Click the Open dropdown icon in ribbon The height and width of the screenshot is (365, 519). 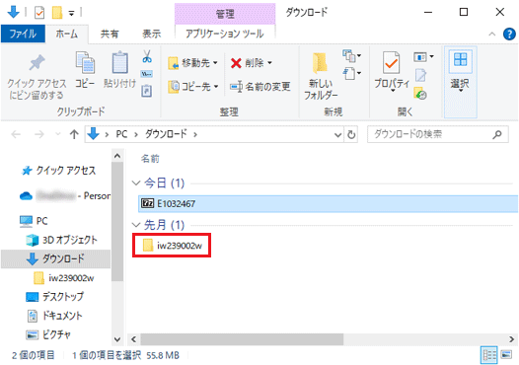point(423,57)
